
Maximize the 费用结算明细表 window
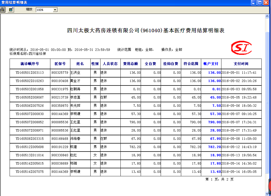tap(260, 3)
